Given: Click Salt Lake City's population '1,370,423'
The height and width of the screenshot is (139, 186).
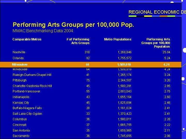Looking at the screenshot, I should coord(125,114).
